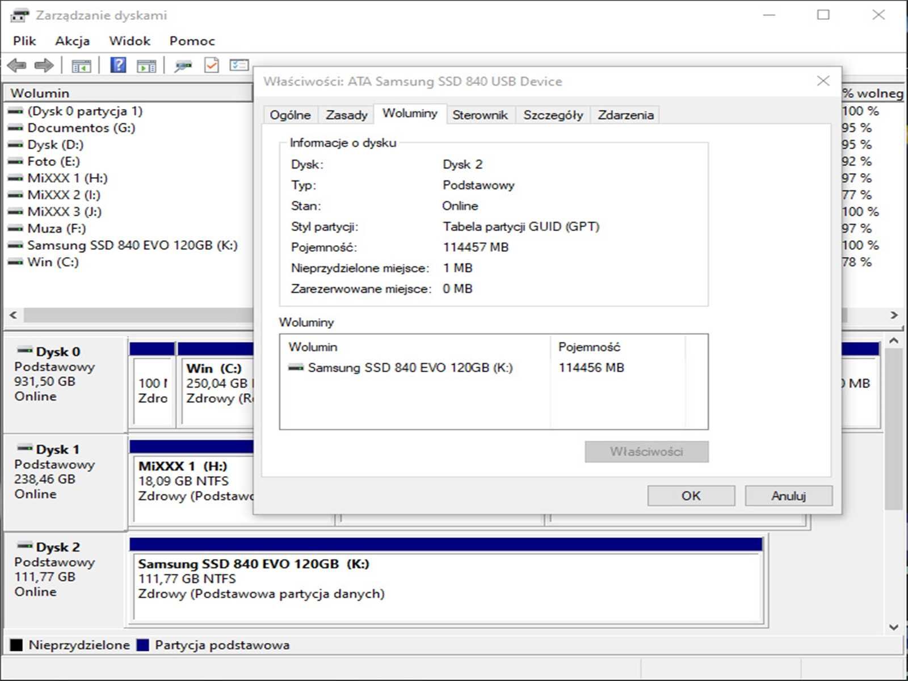Click the connect/refresh disk toolbar icon
Viewport: 908px width, 681px height.
click(183, 66)
